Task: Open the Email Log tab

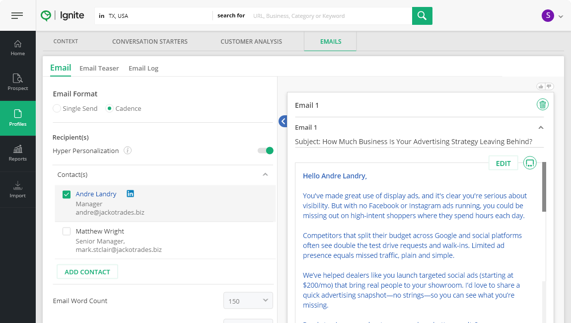Action: click(143, 69)
